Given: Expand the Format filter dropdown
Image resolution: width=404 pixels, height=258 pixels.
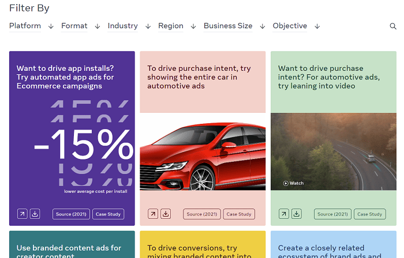Looking at the screenshot, I should pyautogui.click(x=80, y=26).
